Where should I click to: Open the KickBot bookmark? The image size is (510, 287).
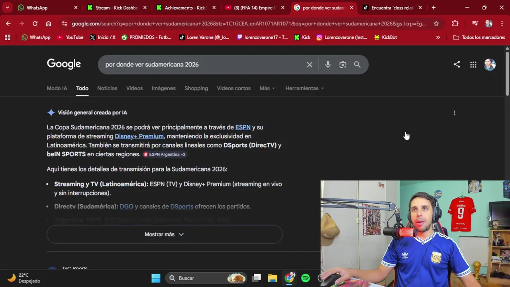(x=386, y=37)
